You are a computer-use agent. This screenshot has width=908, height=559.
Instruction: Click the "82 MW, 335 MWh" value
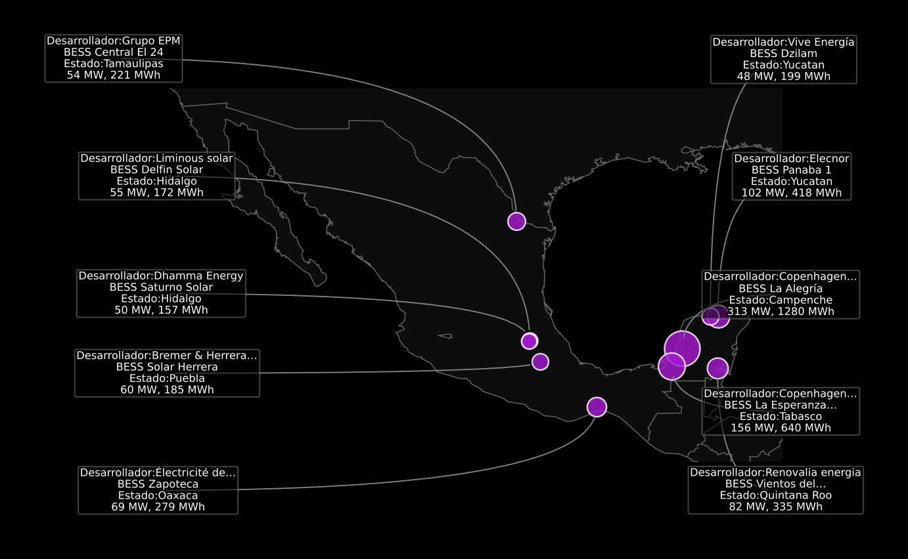point(775,507)
